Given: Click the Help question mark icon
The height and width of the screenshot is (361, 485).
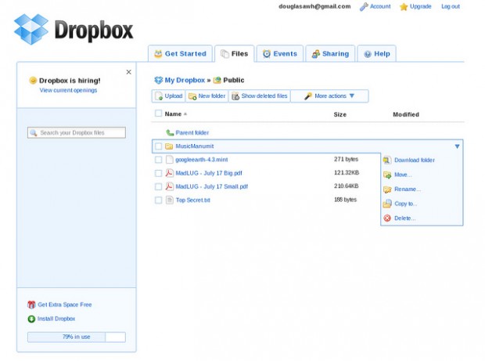Looking at the screenshot, I should coord(368,54).
